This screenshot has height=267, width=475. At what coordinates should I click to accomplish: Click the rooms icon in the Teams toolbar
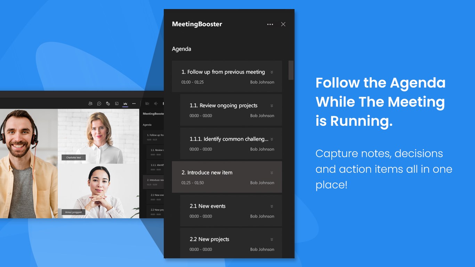[x=116, y=104]
